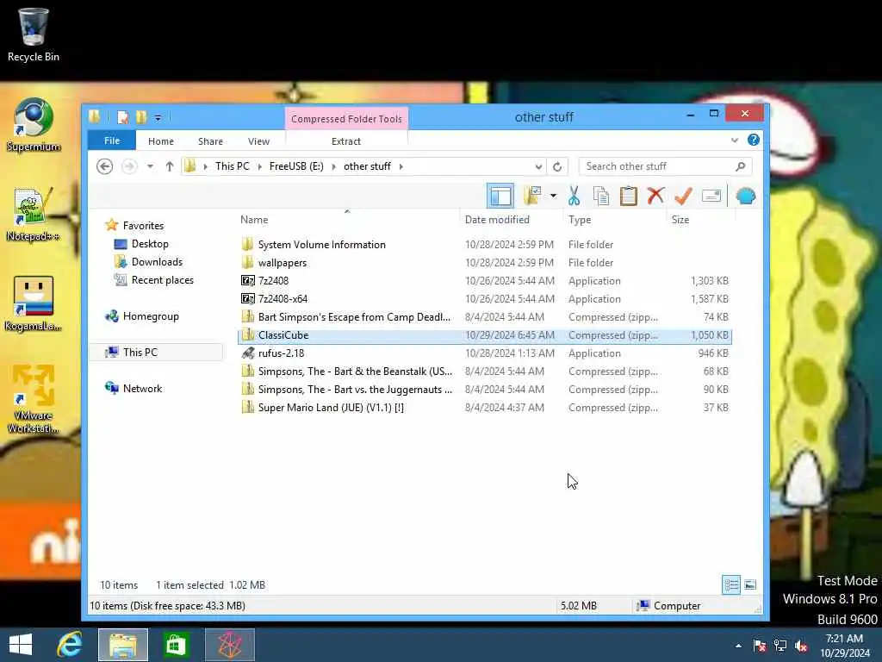Screen dimensions: 882x662
Task: Switch to Details view button in status bar
Action: 731,585
